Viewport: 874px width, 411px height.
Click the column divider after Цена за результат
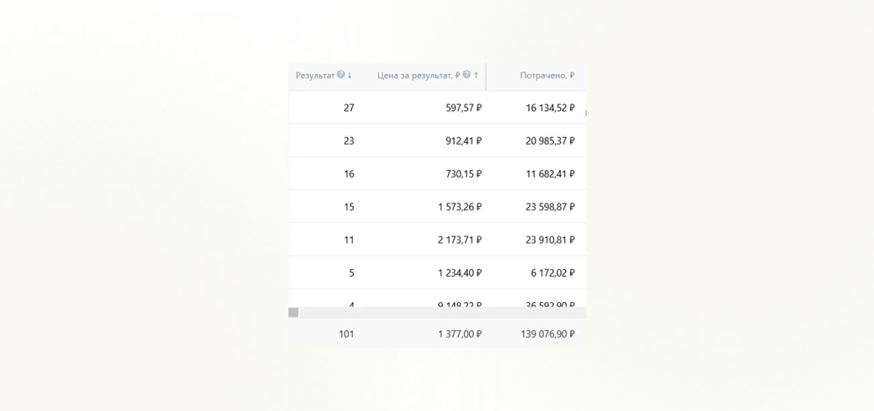[486, 76]
